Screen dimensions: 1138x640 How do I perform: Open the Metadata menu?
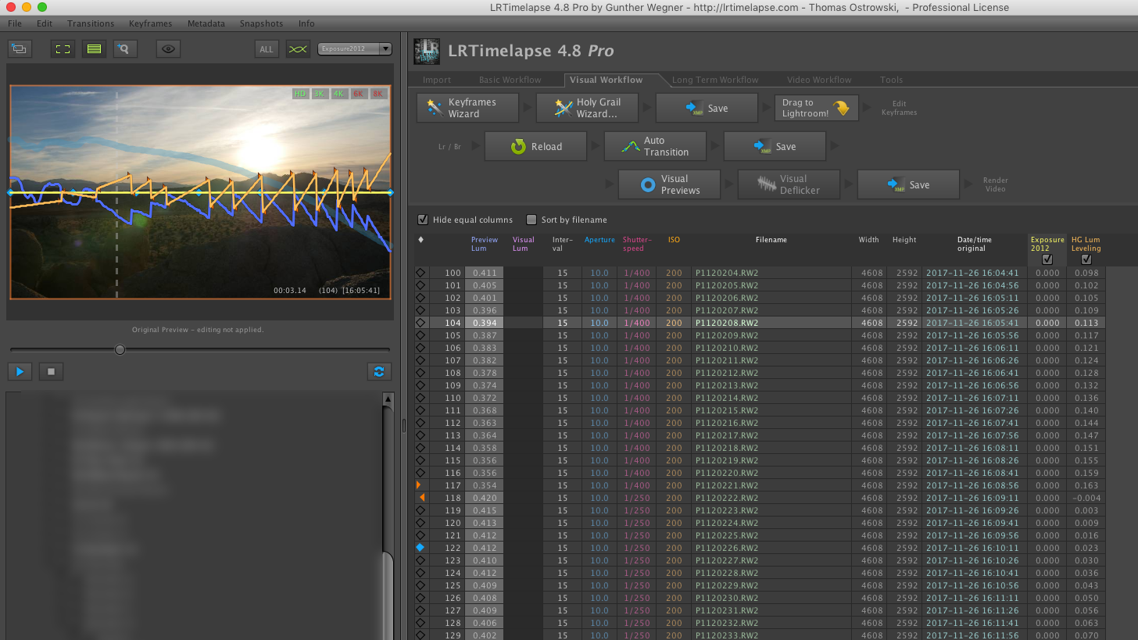click(206, 23)
